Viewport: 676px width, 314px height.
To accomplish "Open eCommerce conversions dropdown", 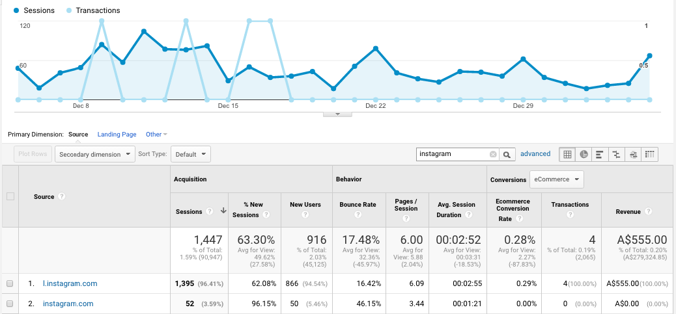I will [x=557, y=179].
